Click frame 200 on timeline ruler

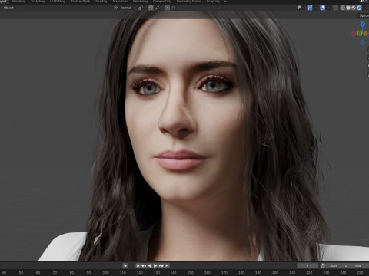(275, 273)
